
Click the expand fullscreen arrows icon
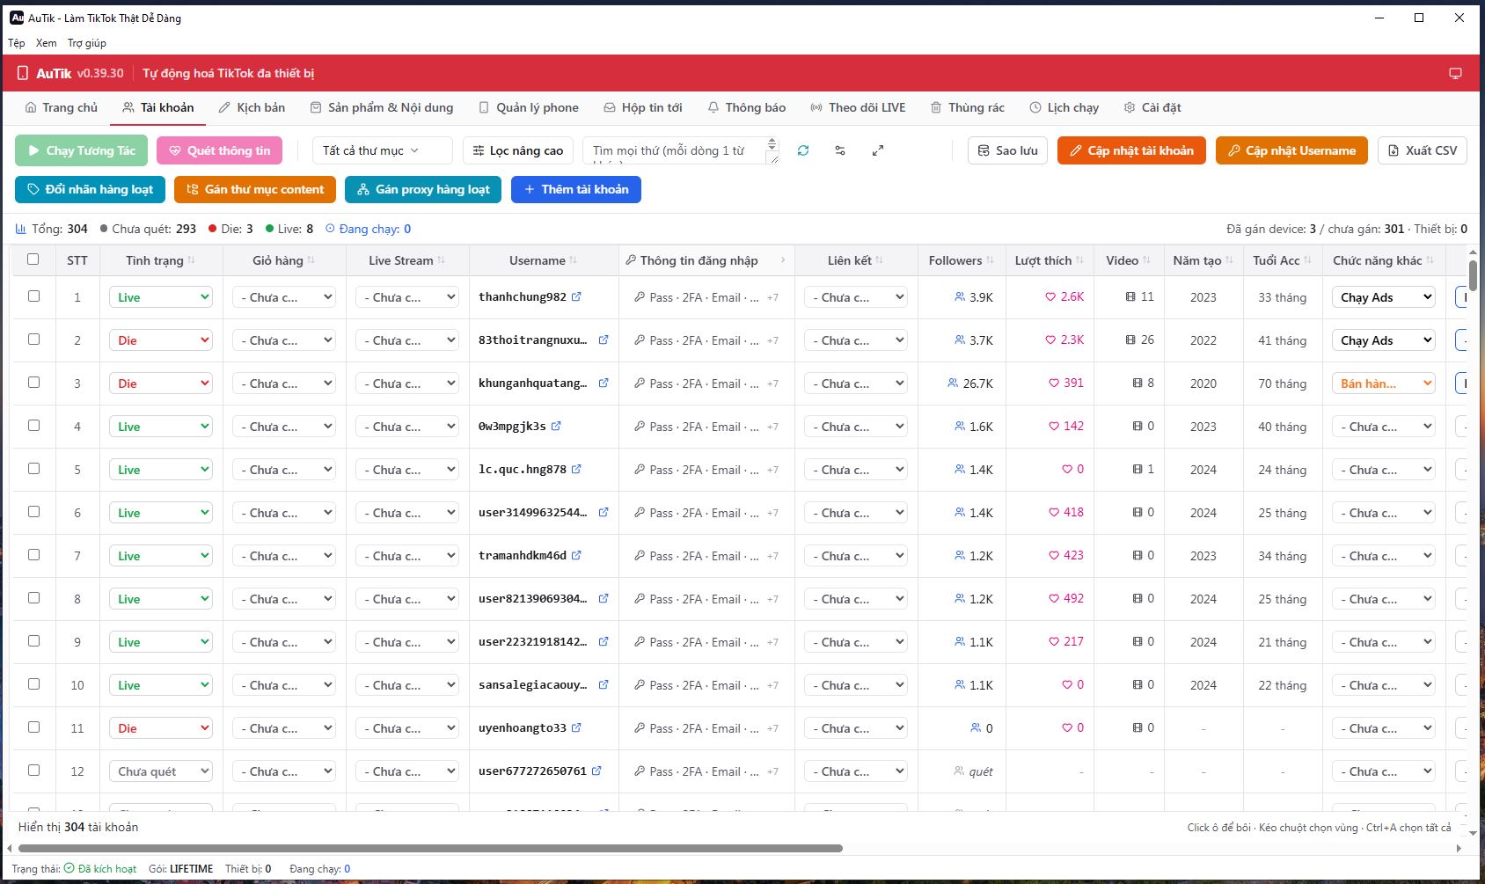click(x=877, y=150)
